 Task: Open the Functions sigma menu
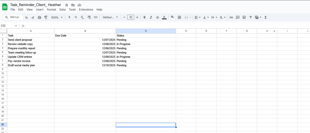click(x=265, y=17)
